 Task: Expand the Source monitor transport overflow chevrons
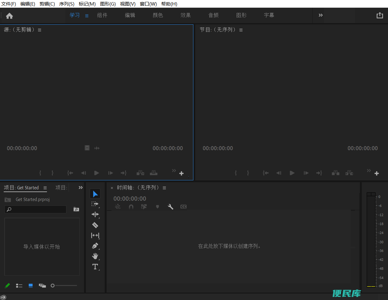(174, 171)
